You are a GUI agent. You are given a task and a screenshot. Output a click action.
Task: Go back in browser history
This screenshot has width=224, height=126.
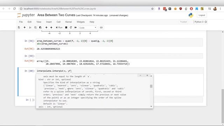pyautogui.click(x=3, y=9)
